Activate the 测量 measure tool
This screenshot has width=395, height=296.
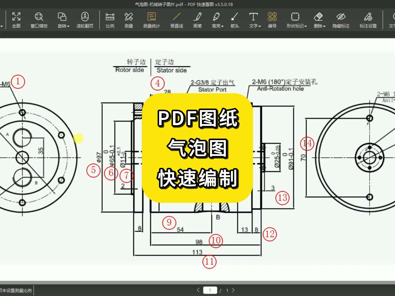click(x=129, y=20)
